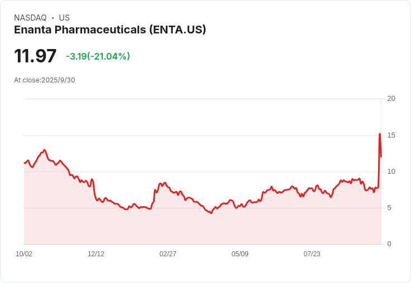Click the Enanta Pharmaceuticals (ENTA.US) title
Image resolution: width=411 pixels, height=283 pixels.
(x=110, y=30)
